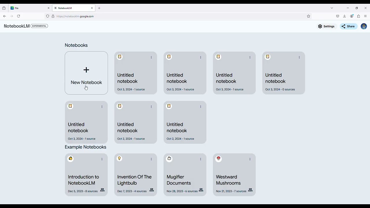The width and height of the screenshot is (370, 208).
Task: Go back with the browser back arrow
Action: [x=5, y=16]
